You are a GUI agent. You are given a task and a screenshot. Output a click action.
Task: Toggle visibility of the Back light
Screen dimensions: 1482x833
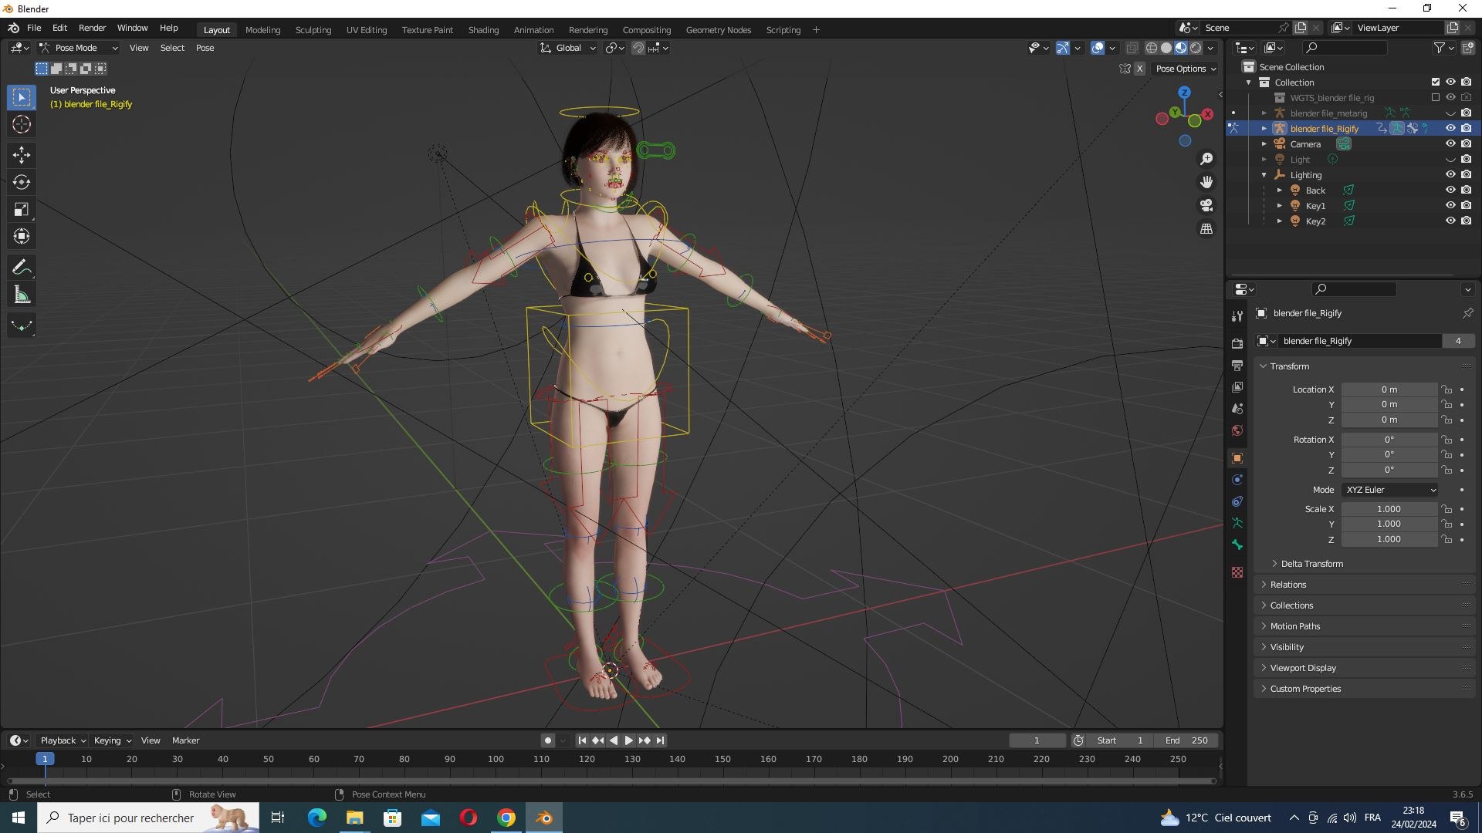(1450, 191)
